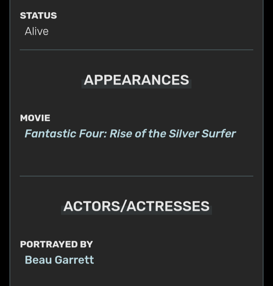The width and height of the screenshot is (273, 286).
Task: Open Beau Garrett's actor page
Action: pyautogui.click(x=60, y=260)
